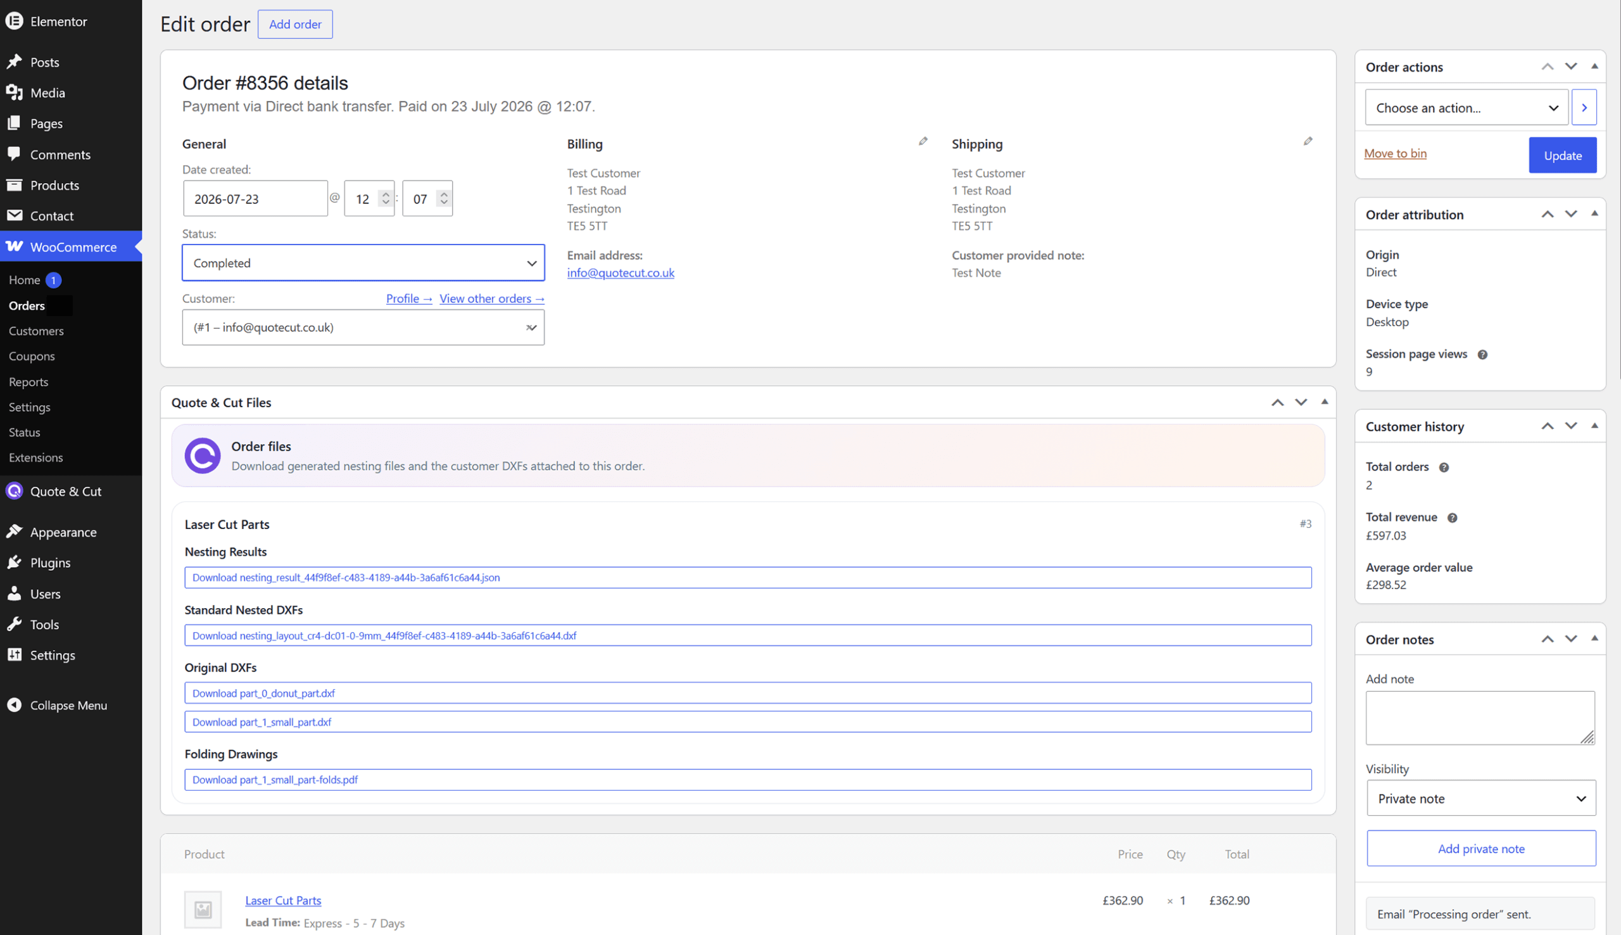
Task: Collapse the Quote & Cut Files panel
Action: point(1325,402)
